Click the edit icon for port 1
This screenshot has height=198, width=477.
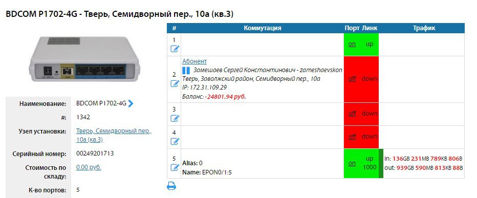pos(175,49)
